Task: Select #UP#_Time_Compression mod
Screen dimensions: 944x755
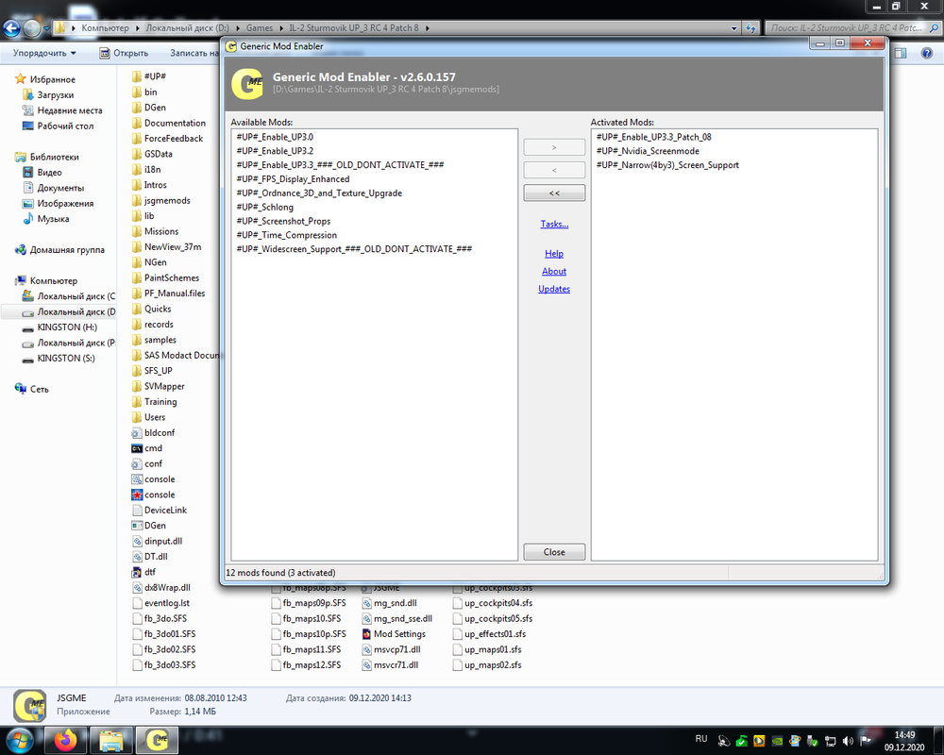Action: pos(287,235)
